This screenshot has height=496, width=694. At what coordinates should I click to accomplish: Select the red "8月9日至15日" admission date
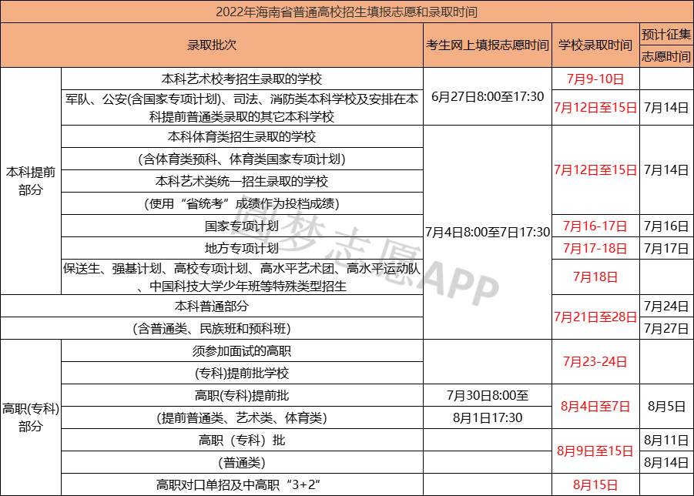(595, 451)
